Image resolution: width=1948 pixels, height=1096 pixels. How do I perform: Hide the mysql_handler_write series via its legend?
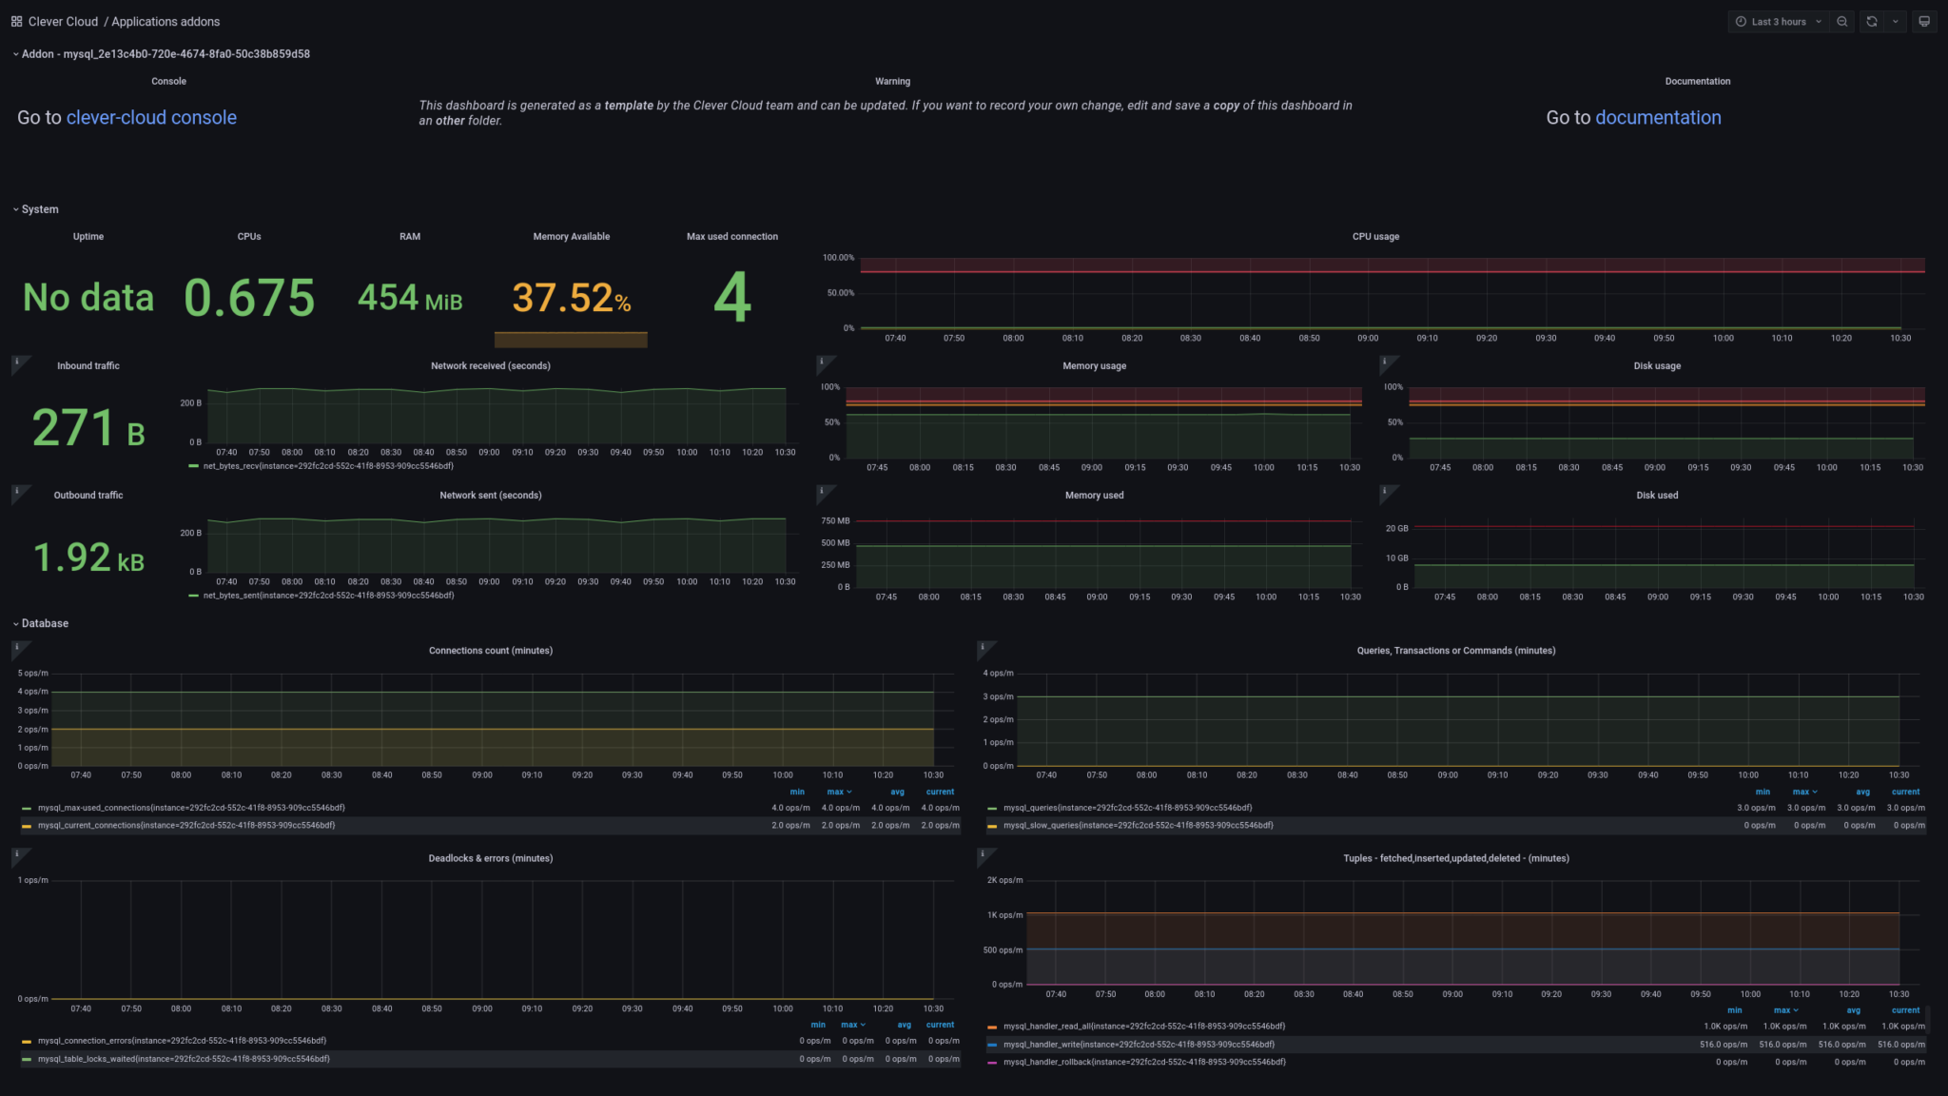(x=1140, y=1044)
